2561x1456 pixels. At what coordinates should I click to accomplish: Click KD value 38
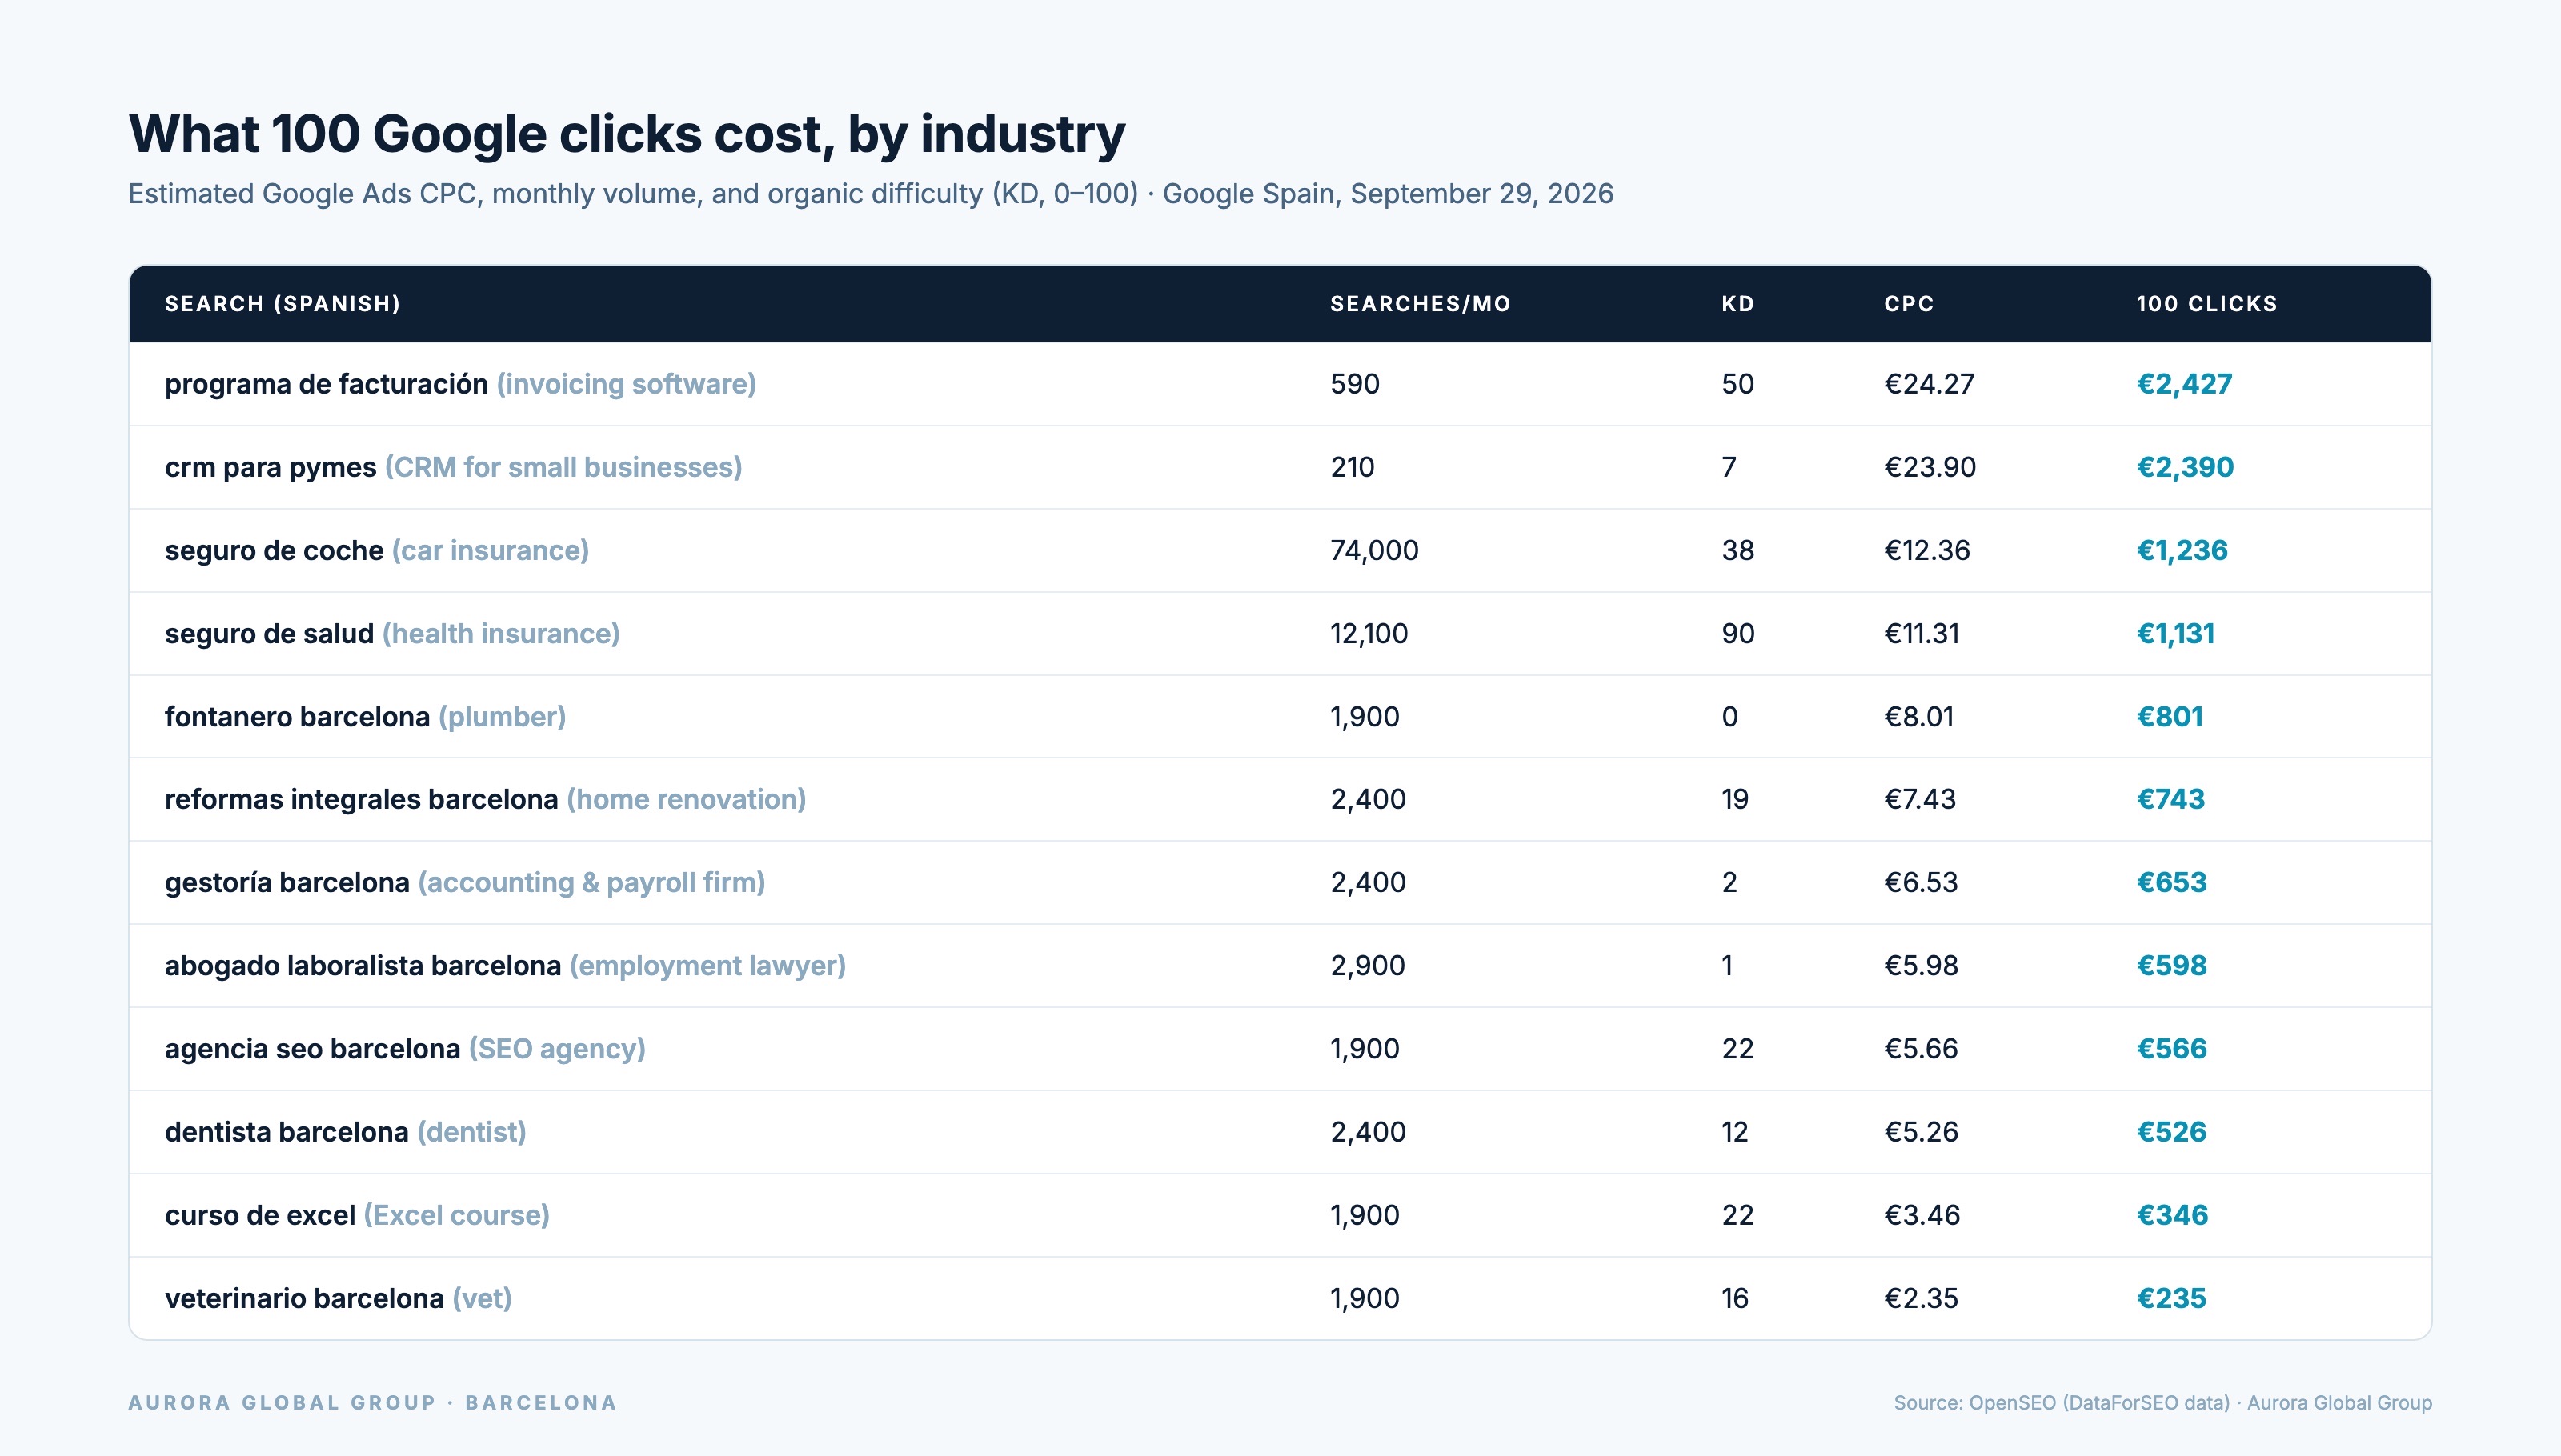point(1737,550)
